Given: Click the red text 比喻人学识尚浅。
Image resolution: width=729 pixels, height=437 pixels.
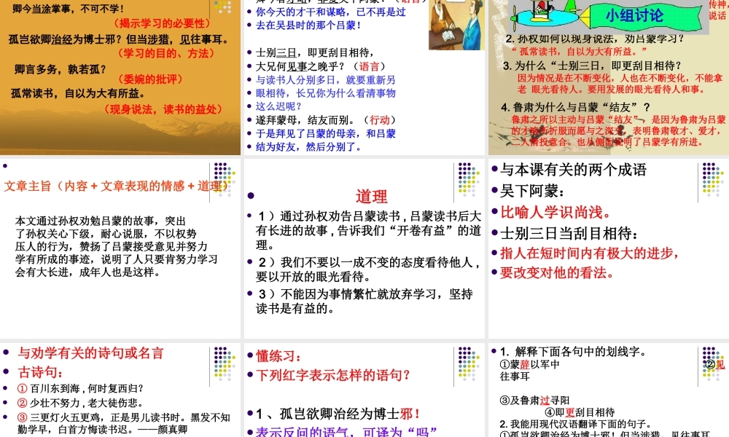Looking at the screenshot, I should pos(556,213).
